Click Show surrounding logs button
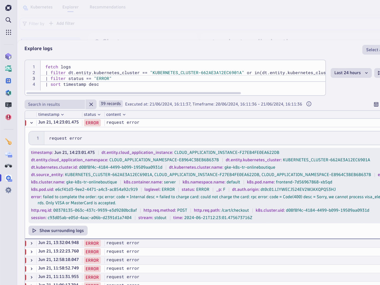This screenshot has height=285, width=380. pyautogui.click(x=58, y=231)
